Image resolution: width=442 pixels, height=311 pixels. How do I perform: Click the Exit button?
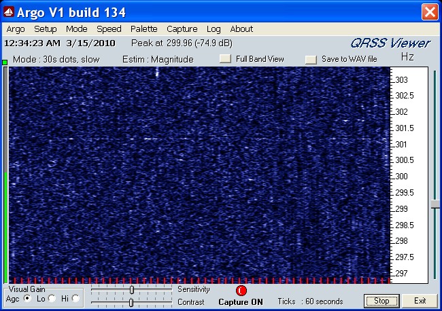pyautogui.click(x=420, y=301)
